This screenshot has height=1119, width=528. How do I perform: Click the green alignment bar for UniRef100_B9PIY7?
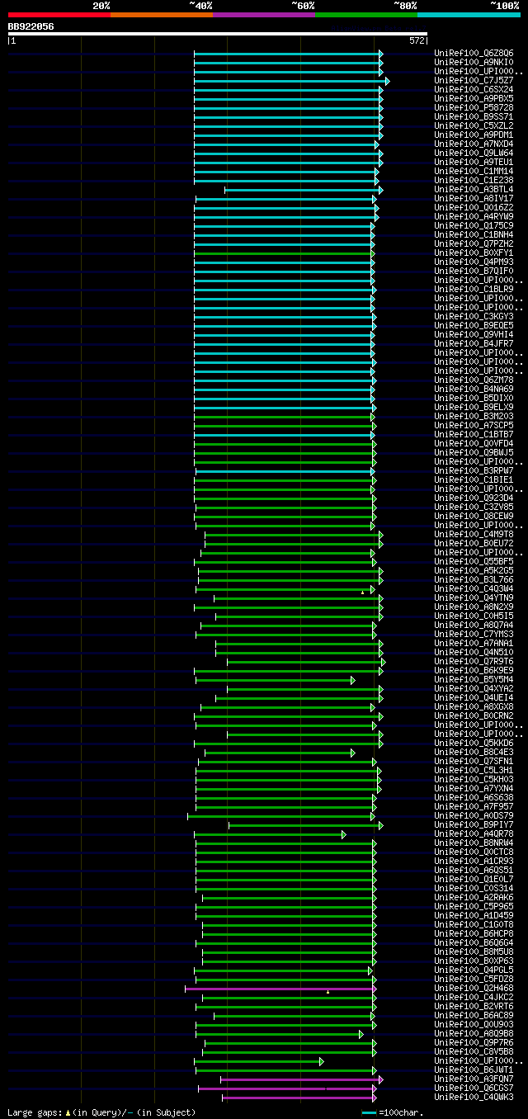[x=305, y=825]
